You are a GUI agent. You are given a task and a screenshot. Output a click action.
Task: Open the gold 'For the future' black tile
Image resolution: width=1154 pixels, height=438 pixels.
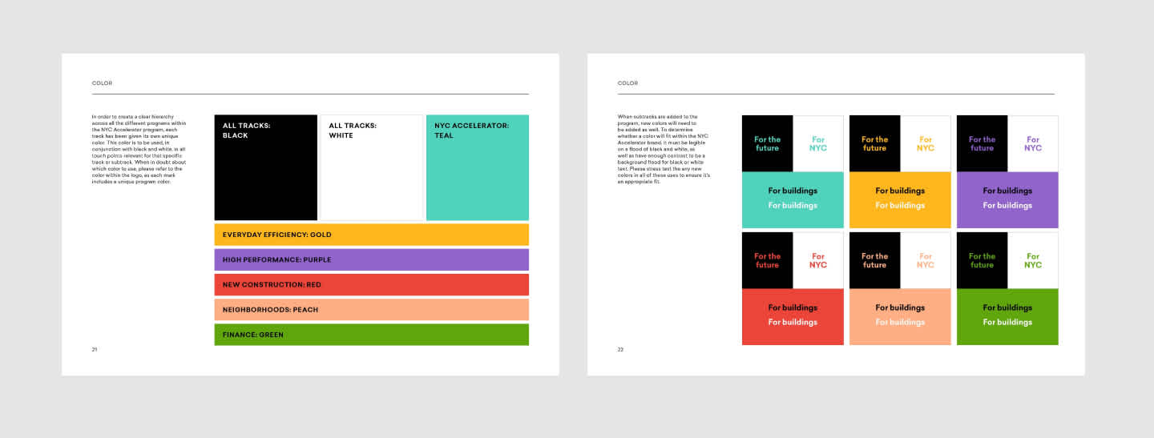[x=874, y=143]
